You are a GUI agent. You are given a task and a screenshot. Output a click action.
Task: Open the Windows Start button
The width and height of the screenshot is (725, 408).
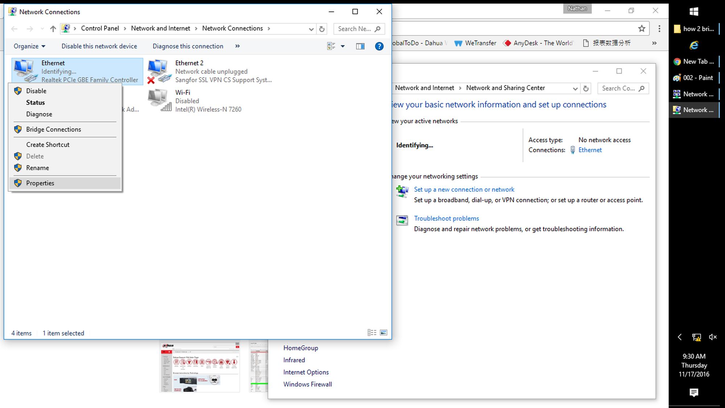tap(694, 12)
